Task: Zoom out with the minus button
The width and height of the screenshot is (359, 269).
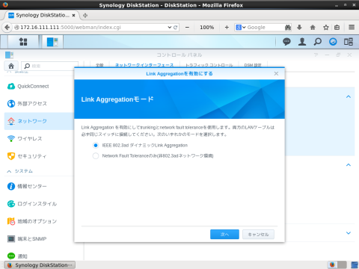Action: [187, 28]
